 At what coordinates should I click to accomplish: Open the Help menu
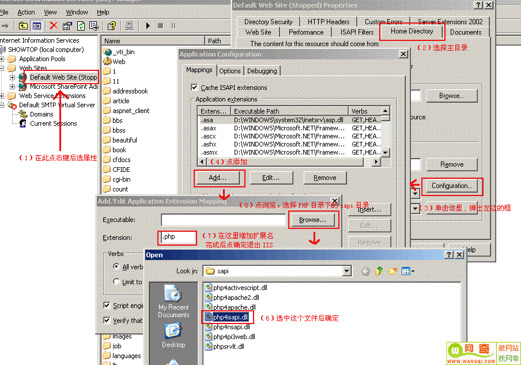point(103,12)
